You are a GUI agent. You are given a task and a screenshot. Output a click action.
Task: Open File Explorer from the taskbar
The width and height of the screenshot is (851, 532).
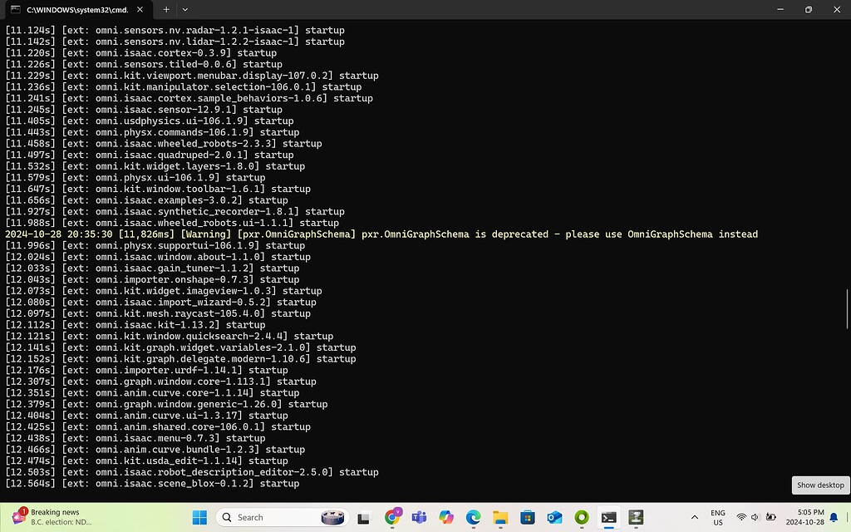(500, 517)
